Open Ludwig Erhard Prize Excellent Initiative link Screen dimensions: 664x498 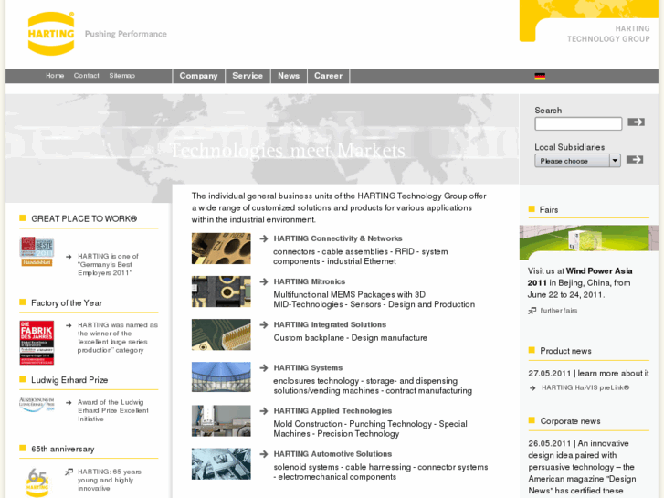click(112, 410)
